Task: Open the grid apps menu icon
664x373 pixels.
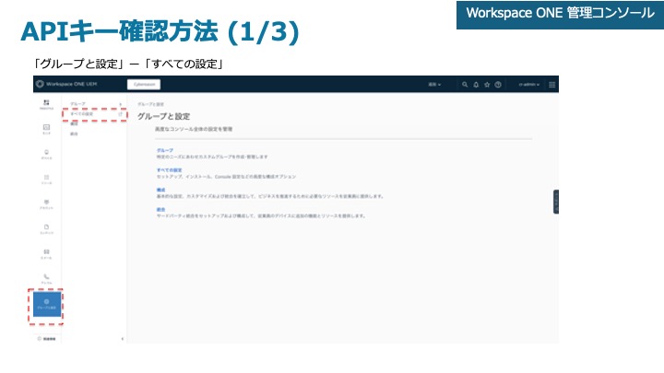Action: click(551, 85)
